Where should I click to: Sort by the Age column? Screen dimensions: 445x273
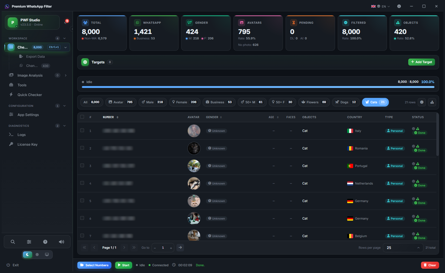point(274,117)
